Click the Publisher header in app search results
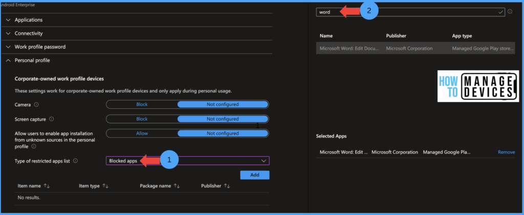Screen dimensions: 524x215 pos(396,36)
